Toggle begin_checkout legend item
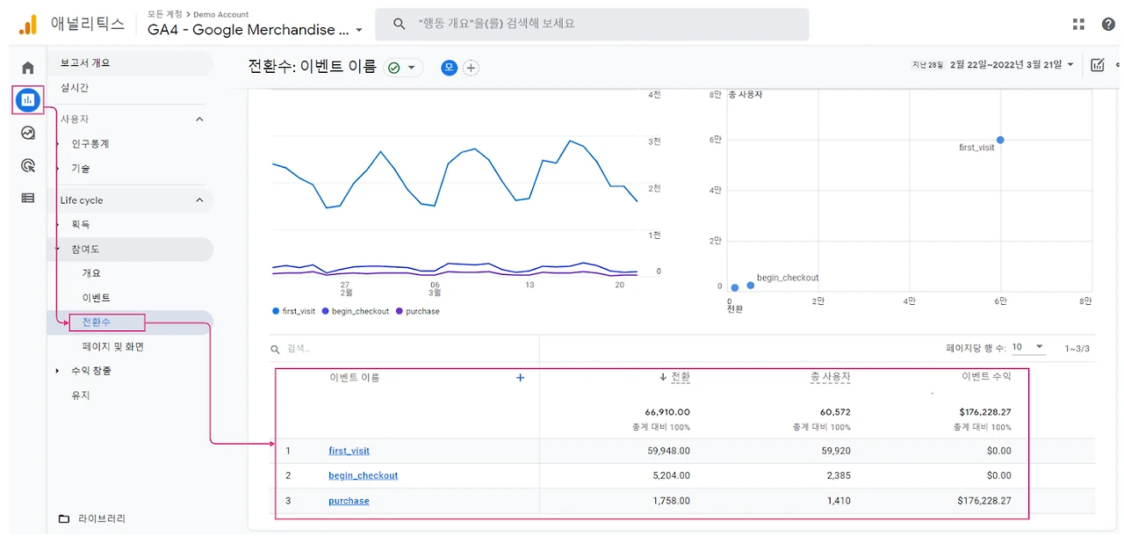1124x536 pixels. [356, 311]
